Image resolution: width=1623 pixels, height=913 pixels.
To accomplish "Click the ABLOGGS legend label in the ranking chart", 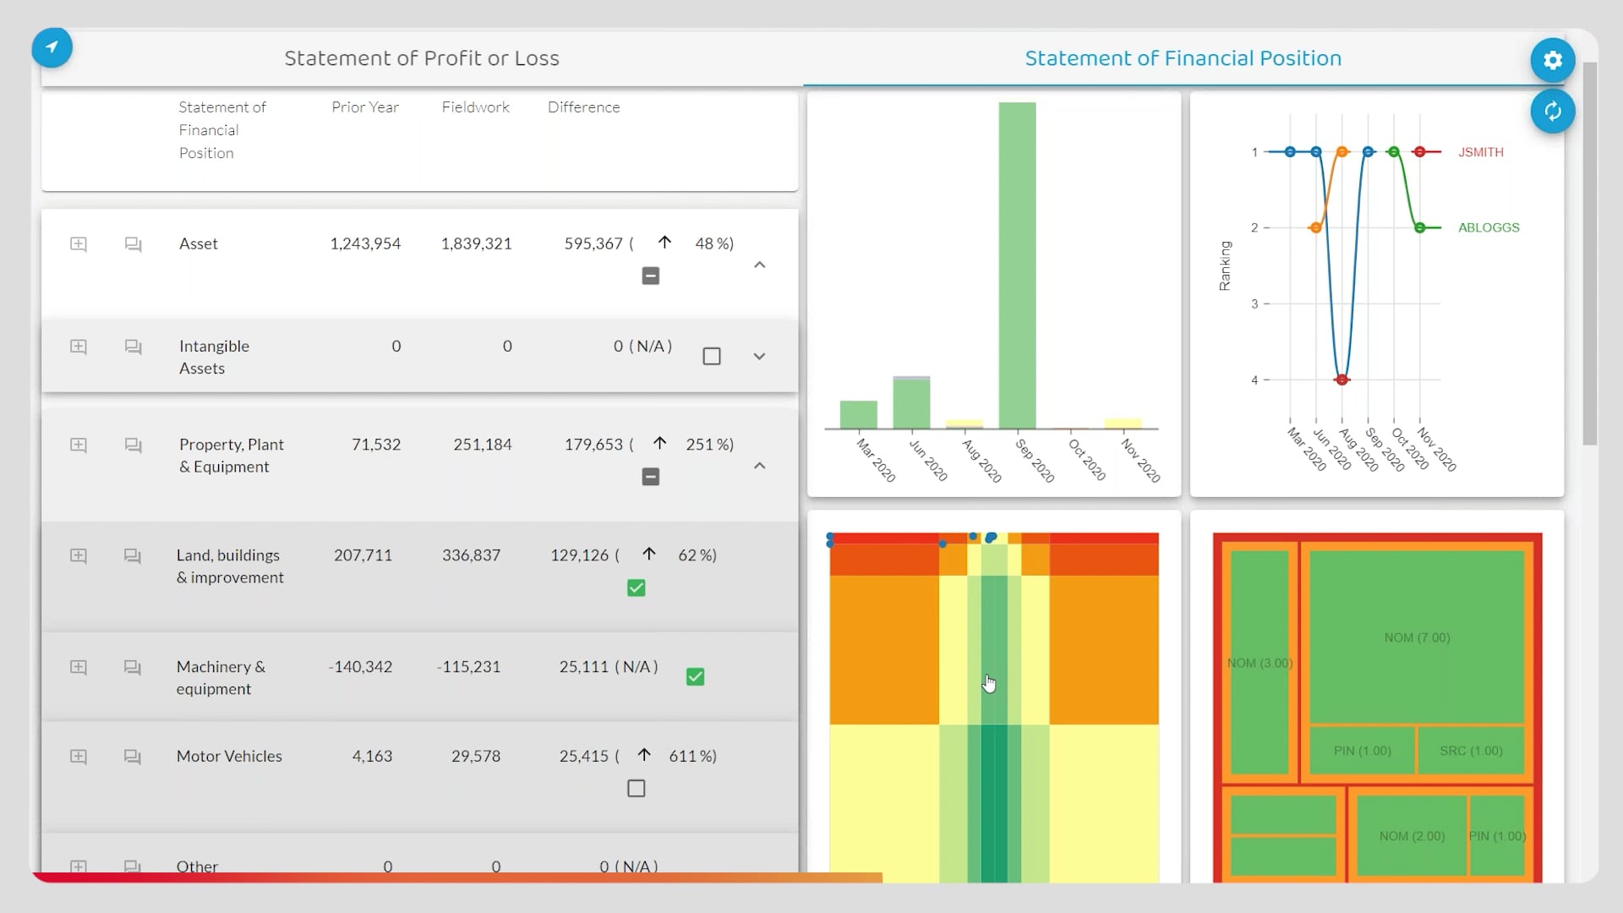I will [x=1489, y=227].
